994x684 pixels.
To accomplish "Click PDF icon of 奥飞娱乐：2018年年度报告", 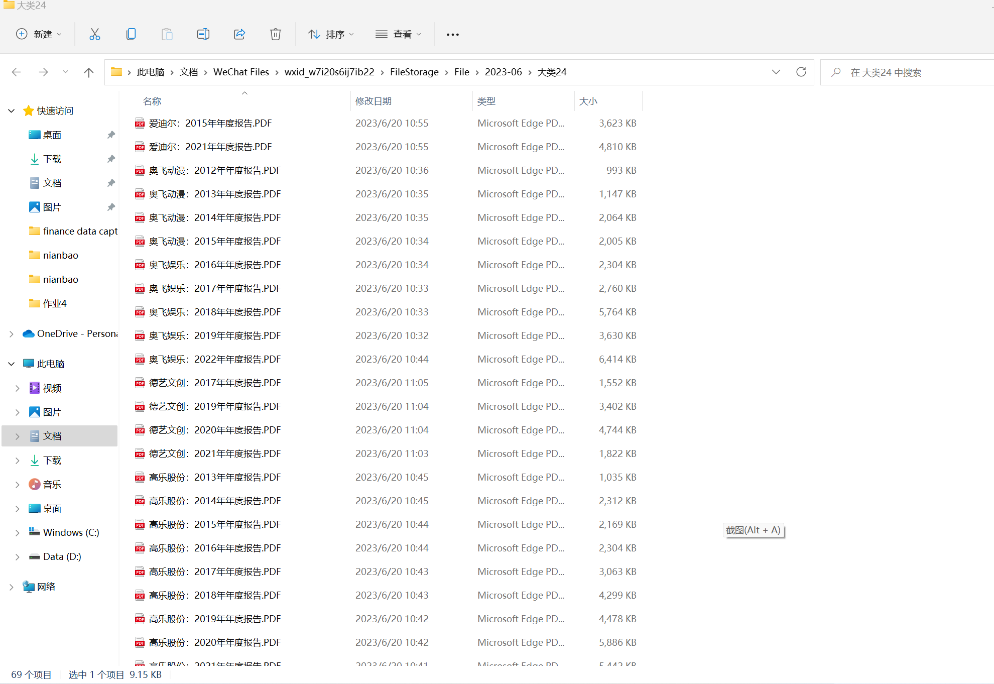I will pyautogui.click(x=140, y=312).
